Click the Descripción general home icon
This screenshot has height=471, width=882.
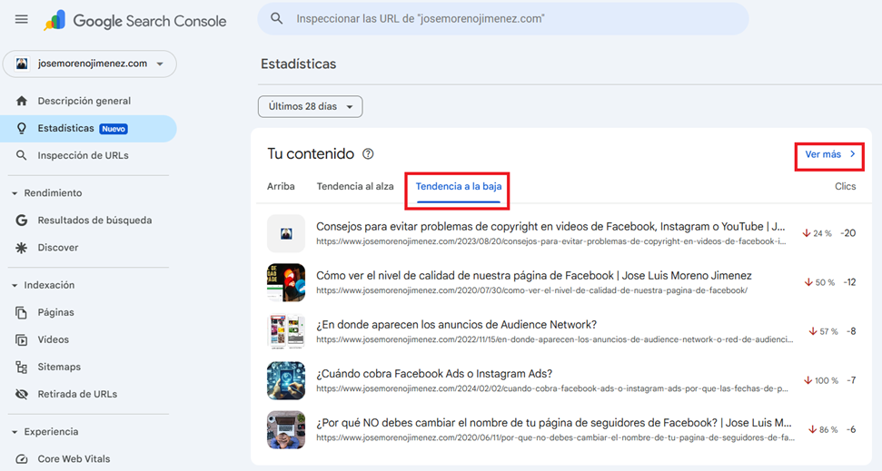pyautogui.click(x=22, y=101)
